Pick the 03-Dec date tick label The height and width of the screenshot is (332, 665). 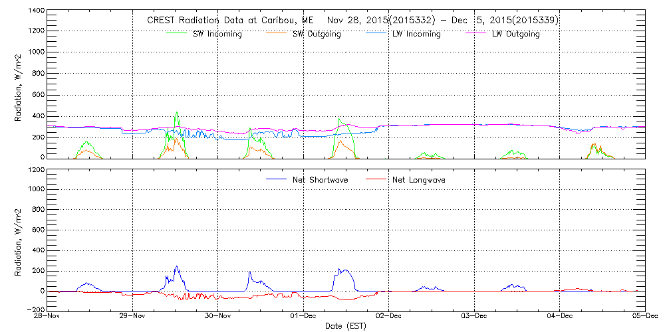[x=473, y=317]
